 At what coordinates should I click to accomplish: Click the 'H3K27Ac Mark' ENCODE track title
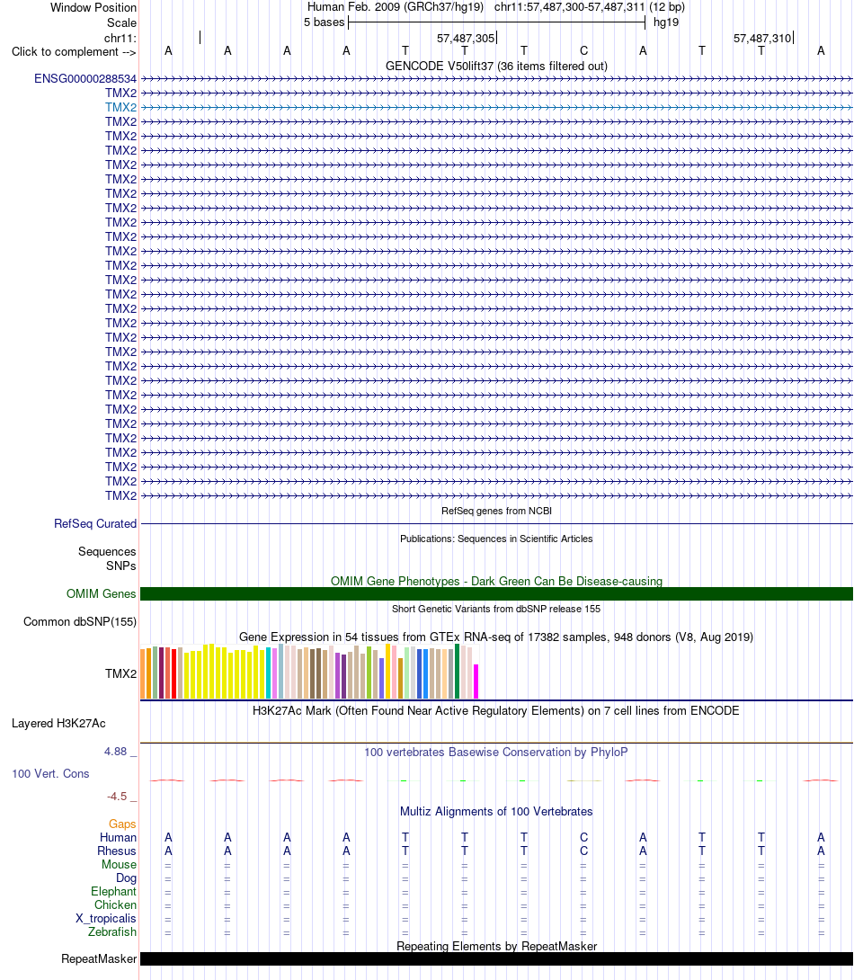tap(496, 710)
